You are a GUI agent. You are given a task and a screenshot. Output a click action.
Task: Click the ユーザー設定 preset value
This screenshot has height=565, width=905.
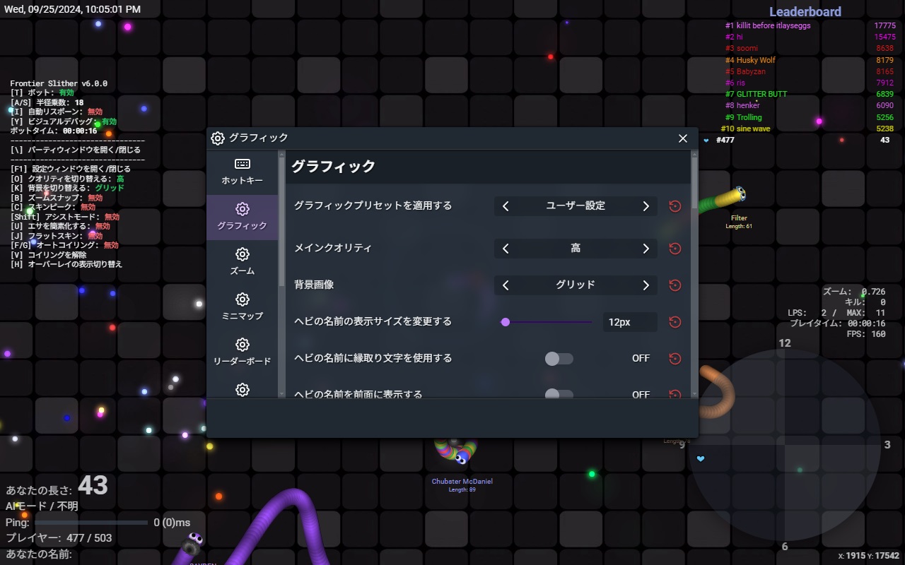point(576,206)
